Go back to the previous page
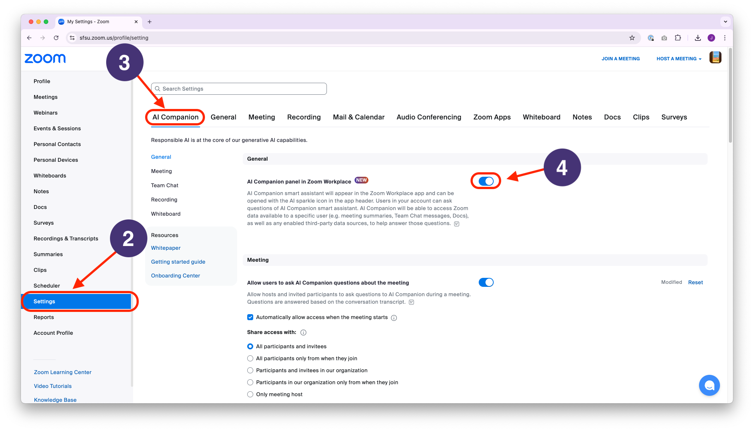Viewport: 754px width, 431px height. pos(29,38)
